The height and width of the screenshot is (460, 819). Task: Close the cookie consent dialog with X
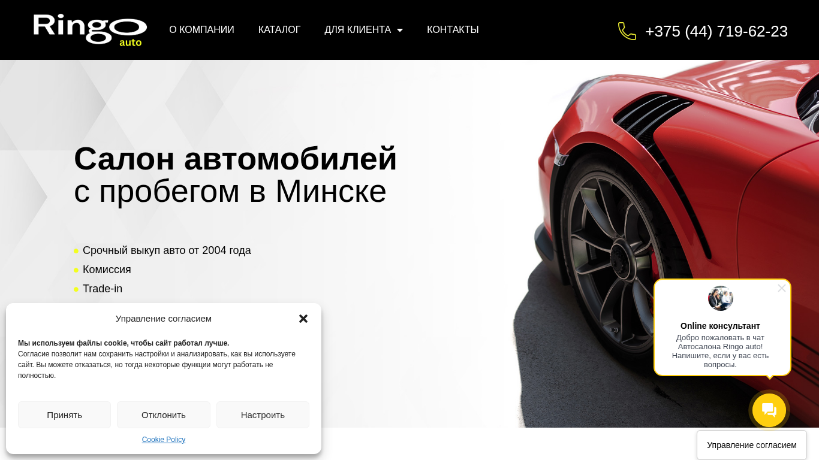(x=303, y=319)
